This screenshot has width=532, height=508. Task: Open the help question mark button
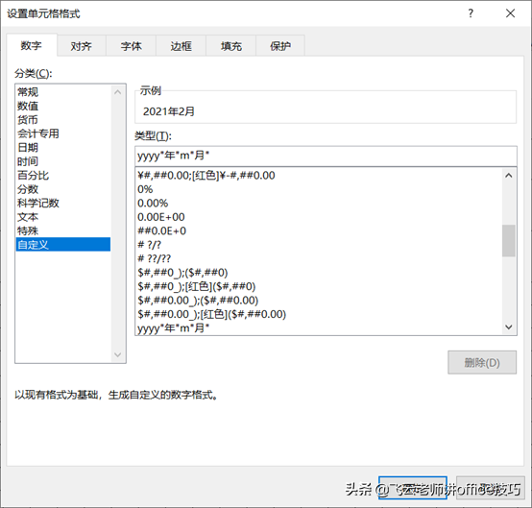(471, 13)
